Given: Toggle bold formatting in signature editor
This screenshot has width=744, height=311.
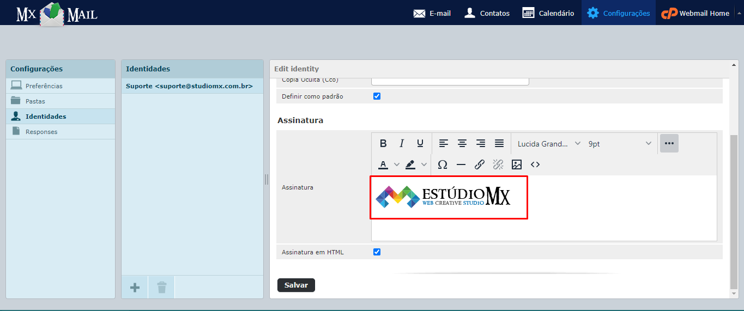Looking at the screenshot, I should 383,143.
